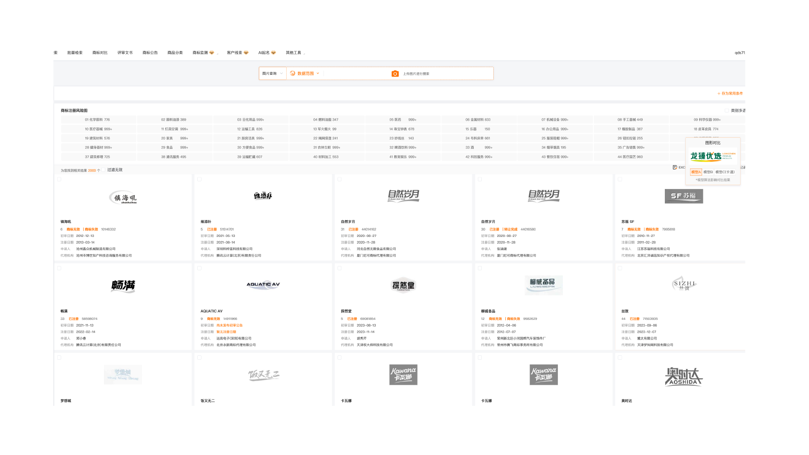Click the diamond VIP icon next to AI起名
809x455 pixels.
[273, 53]
